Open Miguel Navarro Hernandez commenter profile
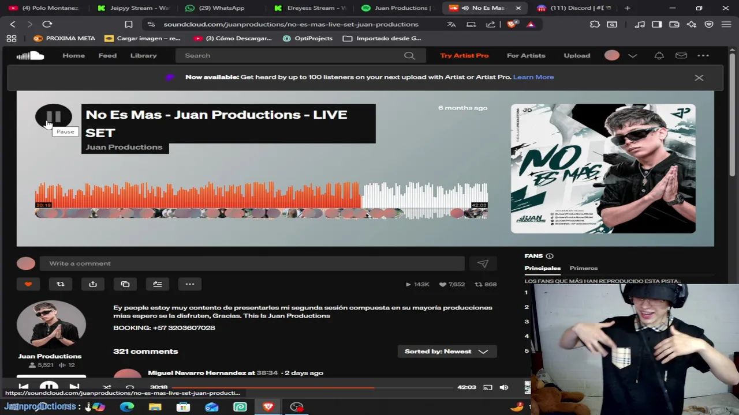The width and height of the screenshot is (739, 415). [x=197, y=373]
